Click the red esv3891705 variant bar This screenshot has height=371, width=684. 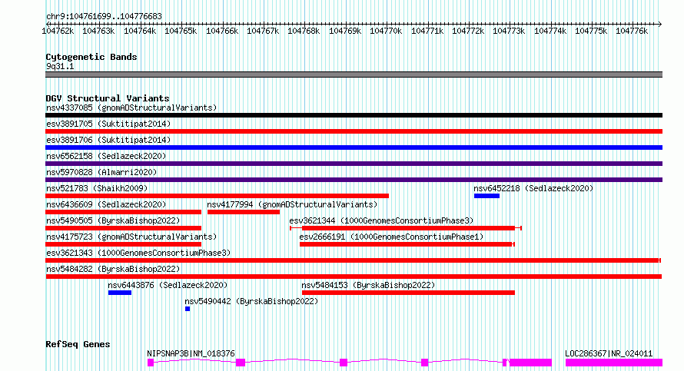(x=354, y=131)
